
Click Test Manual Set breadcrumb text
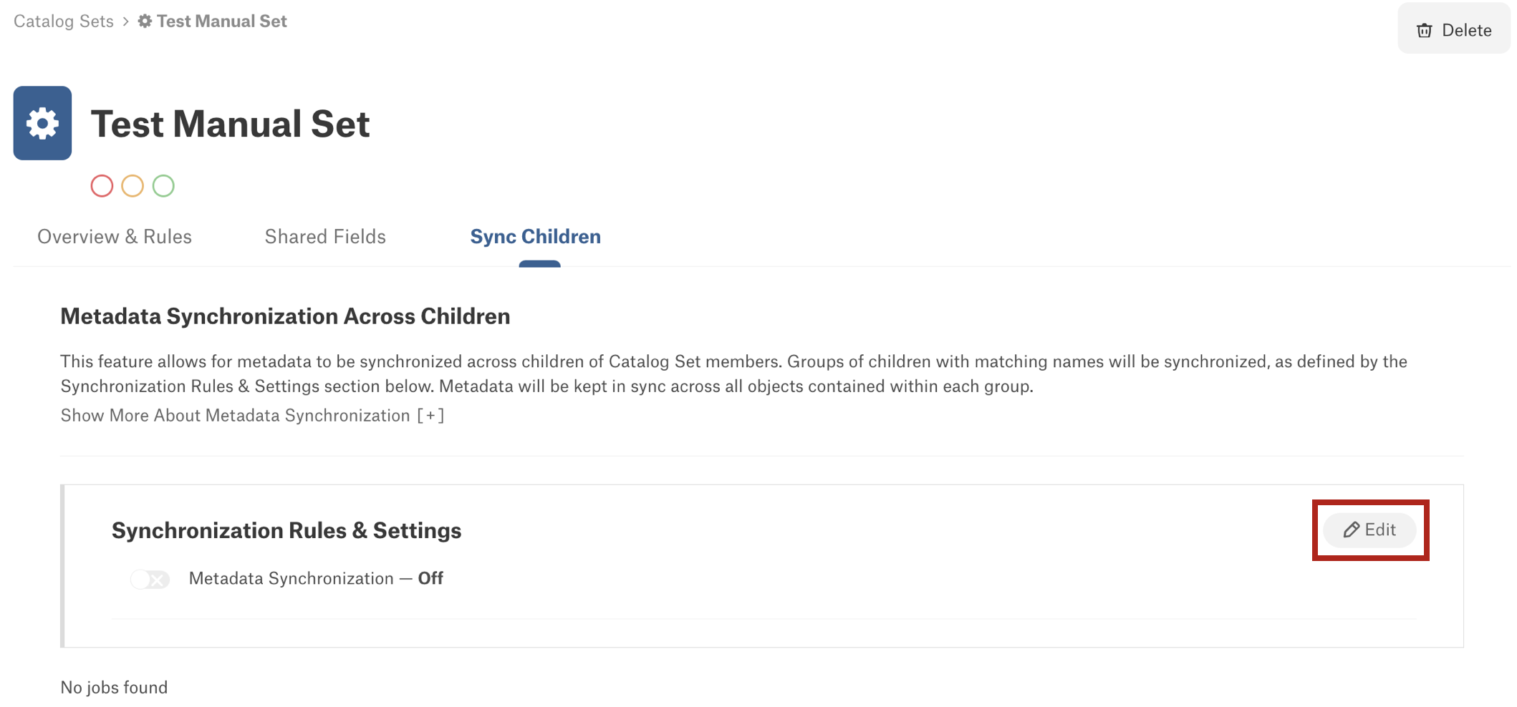(x=222, y=21)
